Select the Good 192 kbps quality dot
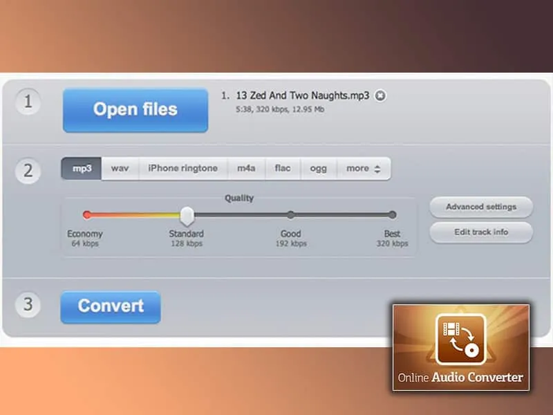The width and height of the screenshot is (553, 415). [x=290, y=215]
